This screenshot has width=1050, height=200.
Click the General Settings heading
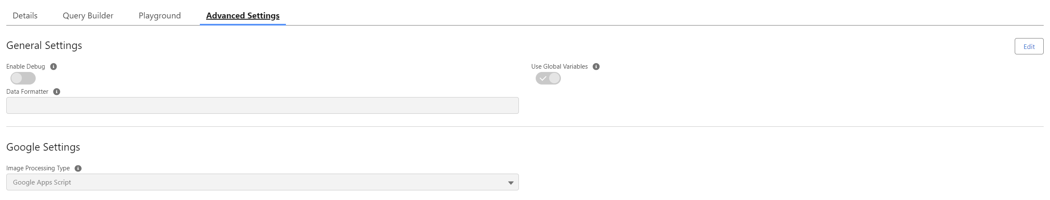click(44, 45)
